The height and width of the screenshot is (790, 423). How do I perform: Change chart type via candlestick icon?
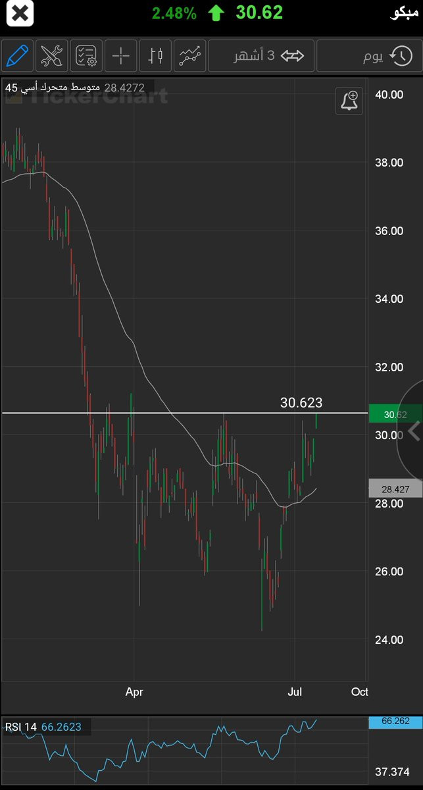coord(155,56)
